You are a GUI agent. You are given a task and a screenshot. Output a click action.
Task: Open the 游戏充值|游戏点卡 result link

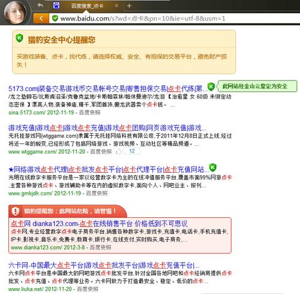[x=107, y=128]
